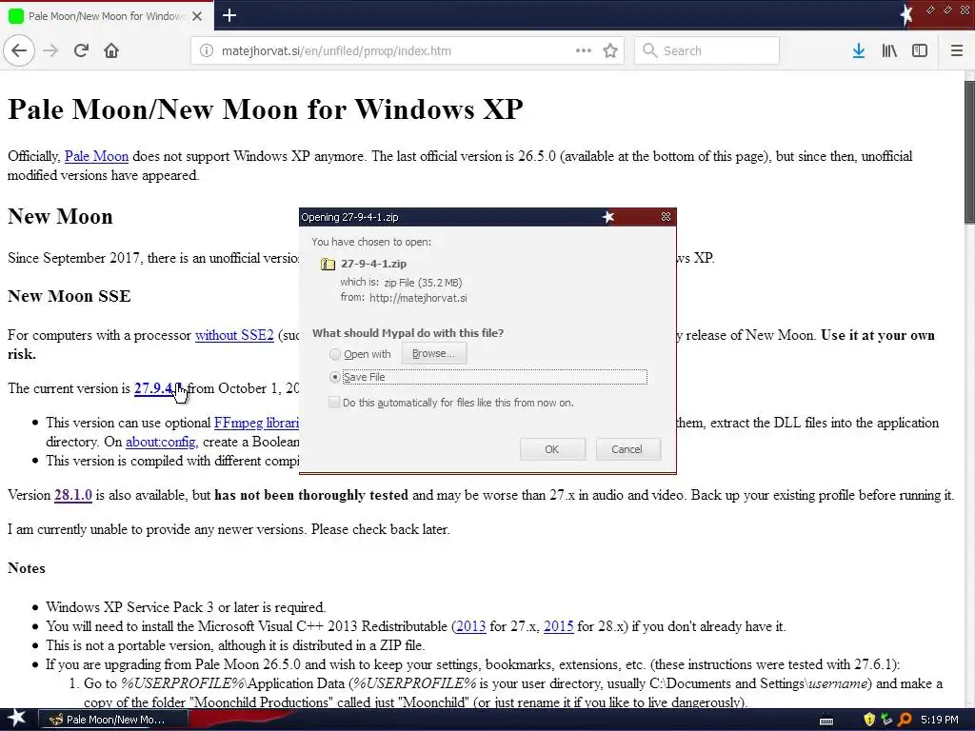Bookmark this page with the star
Screen dimensions: 975x731
pyautogui.click(x=610, y=50)
